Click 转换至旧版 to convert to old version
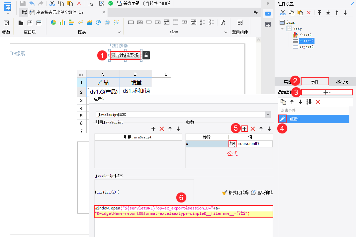 click(x=157, y=3)
